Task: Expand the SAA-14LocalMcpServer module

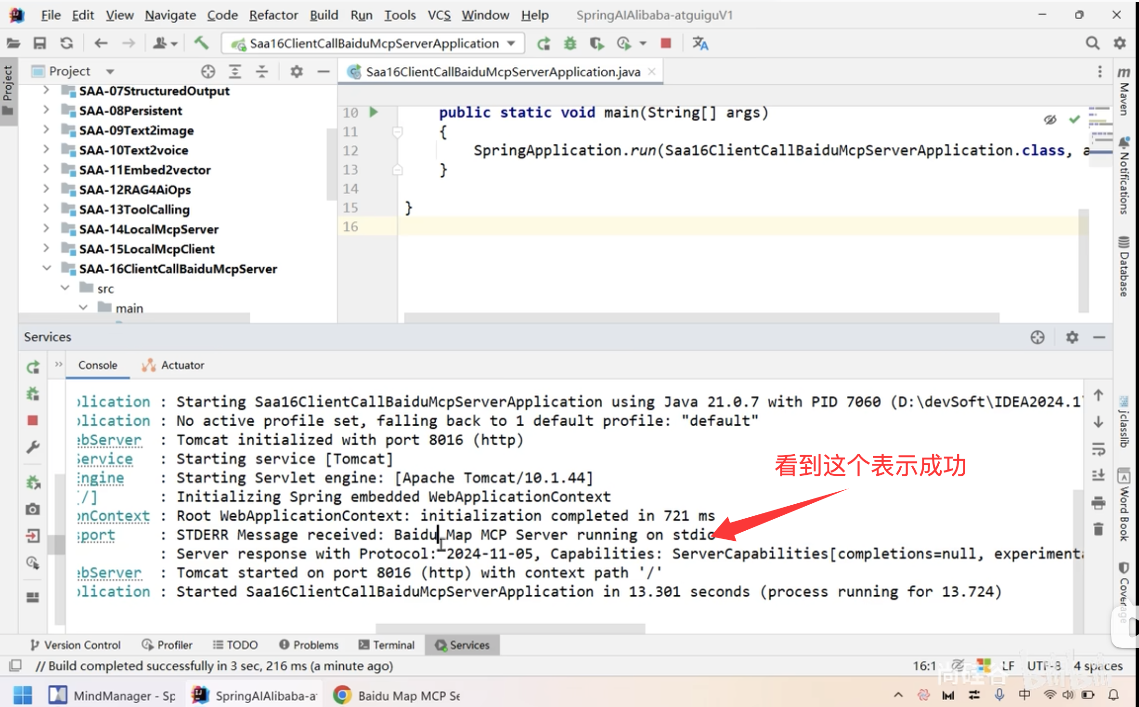Action: pos(46,229)
